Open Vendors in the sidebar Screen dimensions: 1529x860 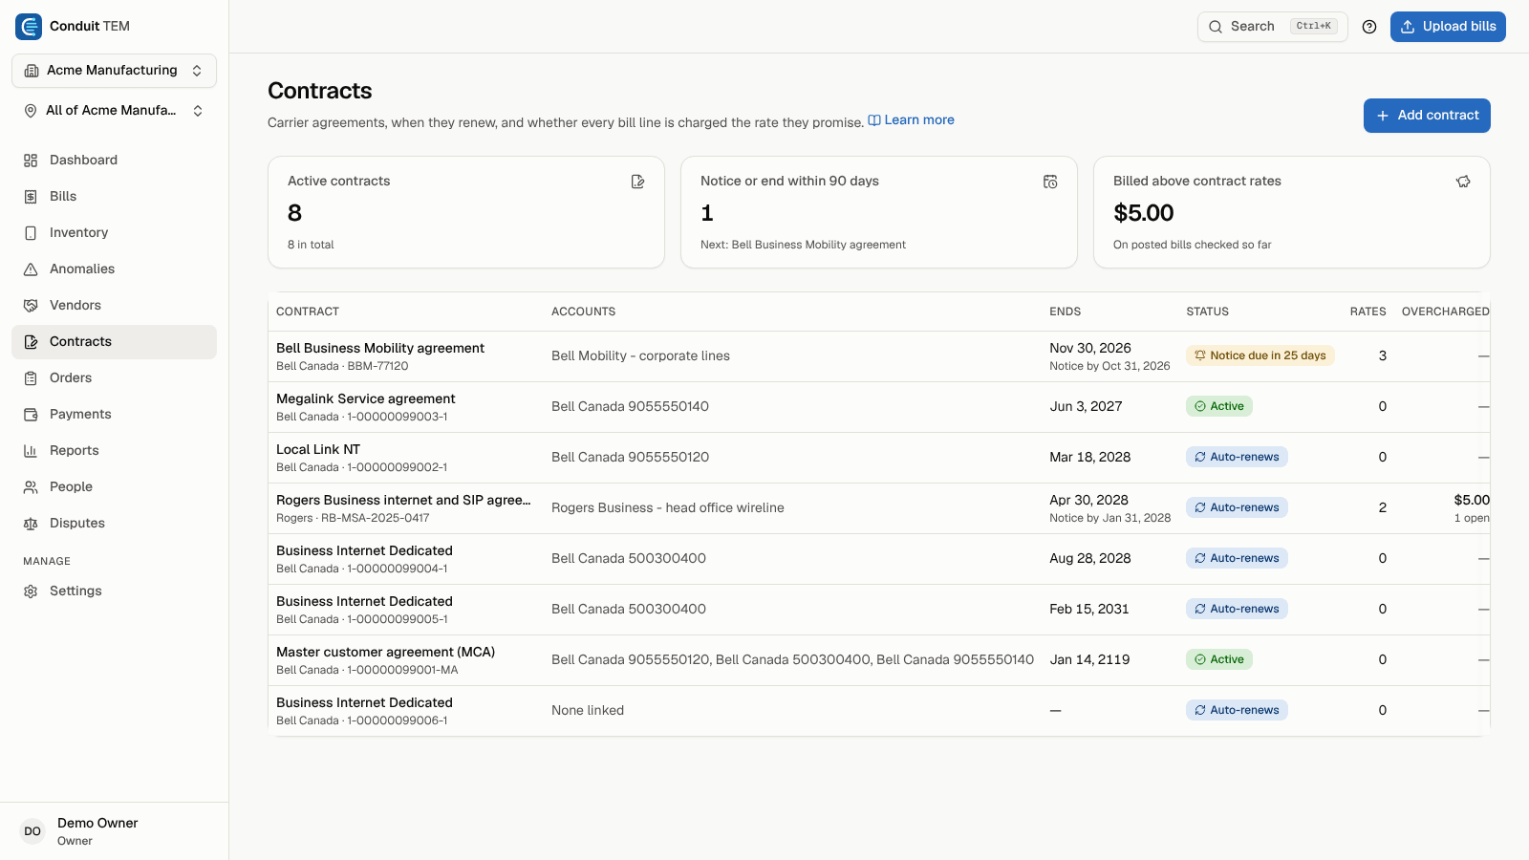pyautogui.click(x=114, y=306)
